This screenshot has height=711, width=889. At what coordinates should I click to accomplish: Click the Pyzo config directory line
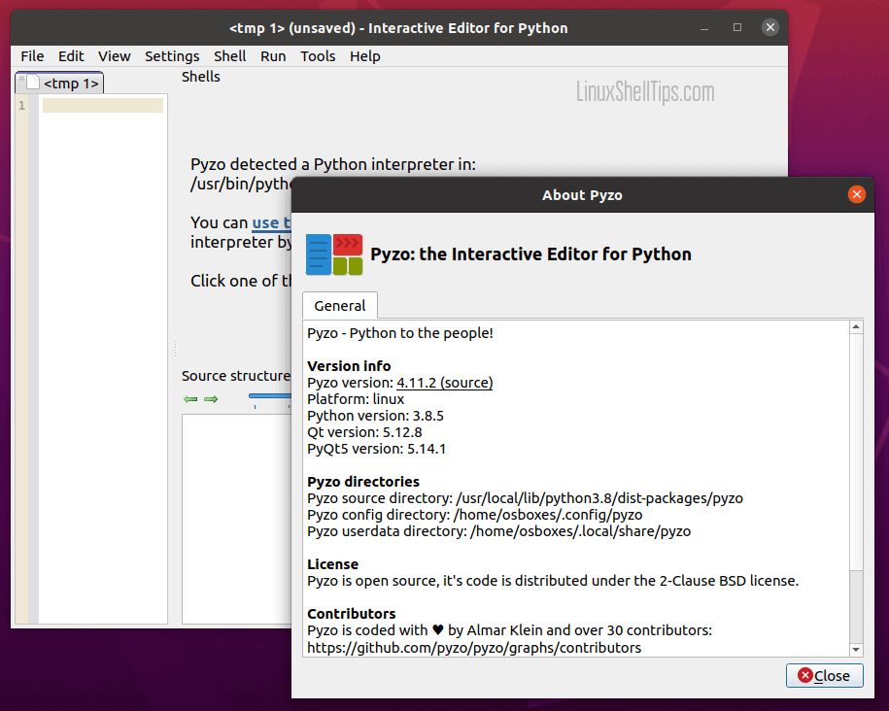click(474, 514)
